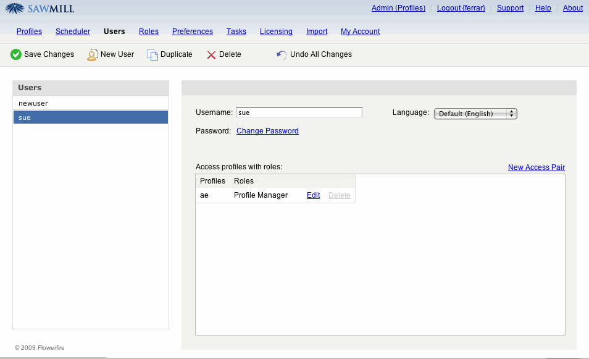This screenshot has width=589, height=359.
Task: Go to the Roles tab
Action: tap(149, 32)
